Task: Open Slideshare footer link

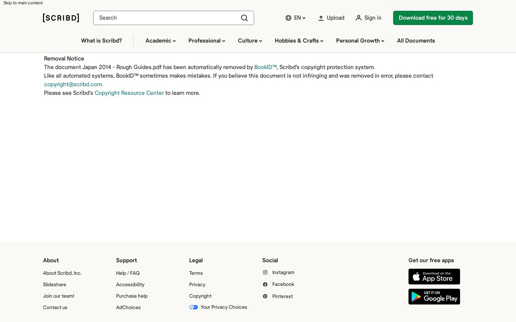Action: click(54, 284)
